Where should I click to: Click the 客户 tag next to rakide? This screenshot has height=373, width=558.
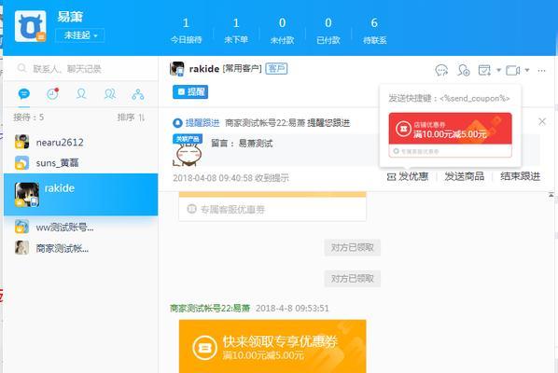(x=276, y=68)
